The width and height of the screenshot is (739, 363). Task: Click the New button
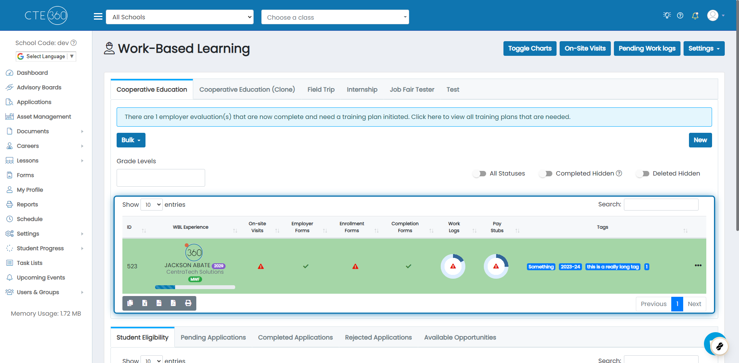coord(700,140)
